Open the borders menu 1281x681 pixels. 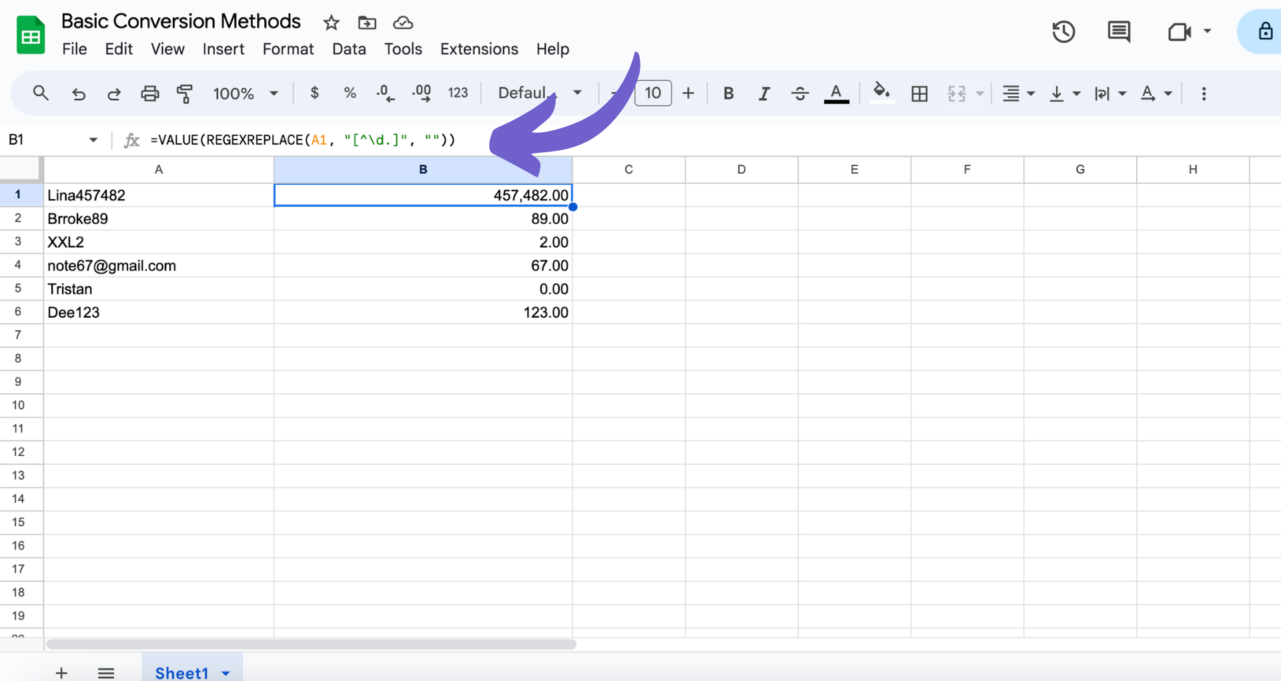pos(919,93)
